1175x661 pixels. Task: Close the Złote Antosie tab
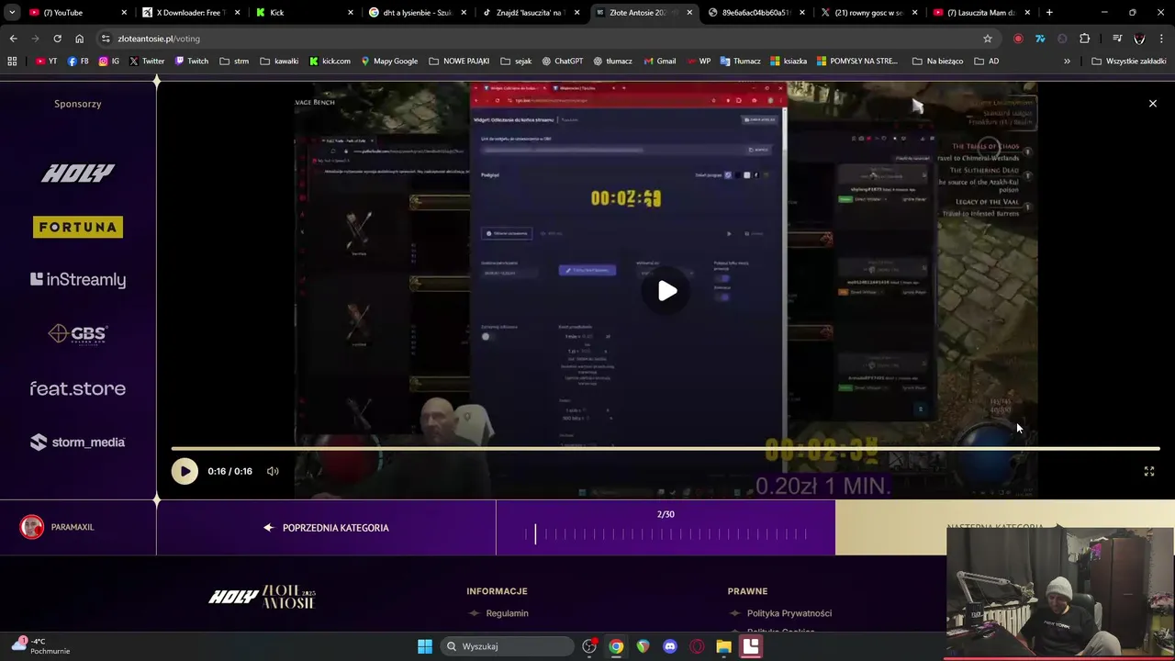[x=689, y=13]
